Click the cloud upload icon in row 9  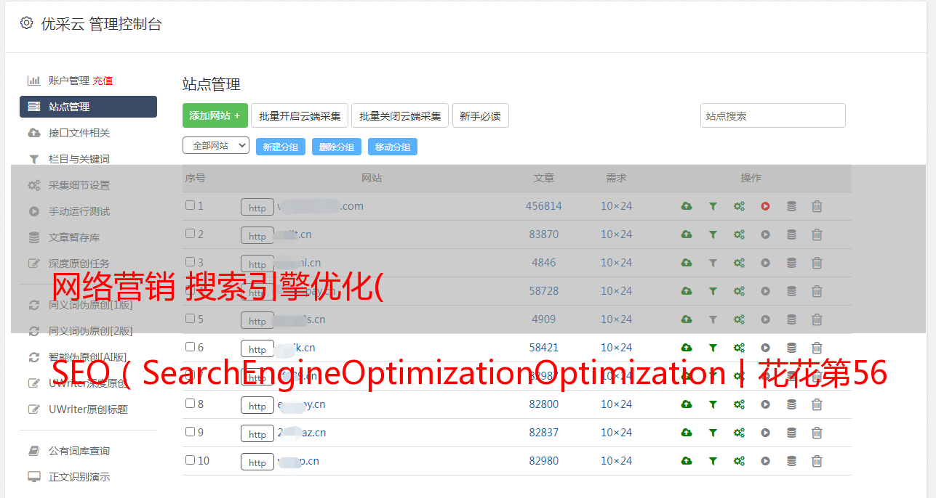[x=687, y=433]
